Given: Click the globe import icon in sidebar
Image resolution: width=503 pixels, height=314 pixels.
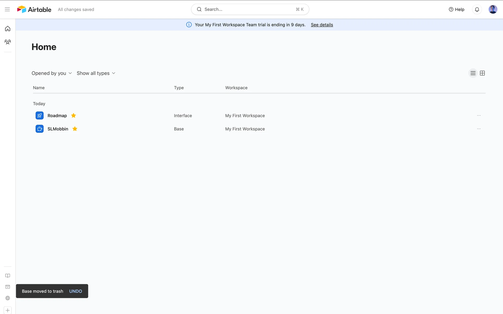Looking at the screenshot, I should click(x=8, y=298).
